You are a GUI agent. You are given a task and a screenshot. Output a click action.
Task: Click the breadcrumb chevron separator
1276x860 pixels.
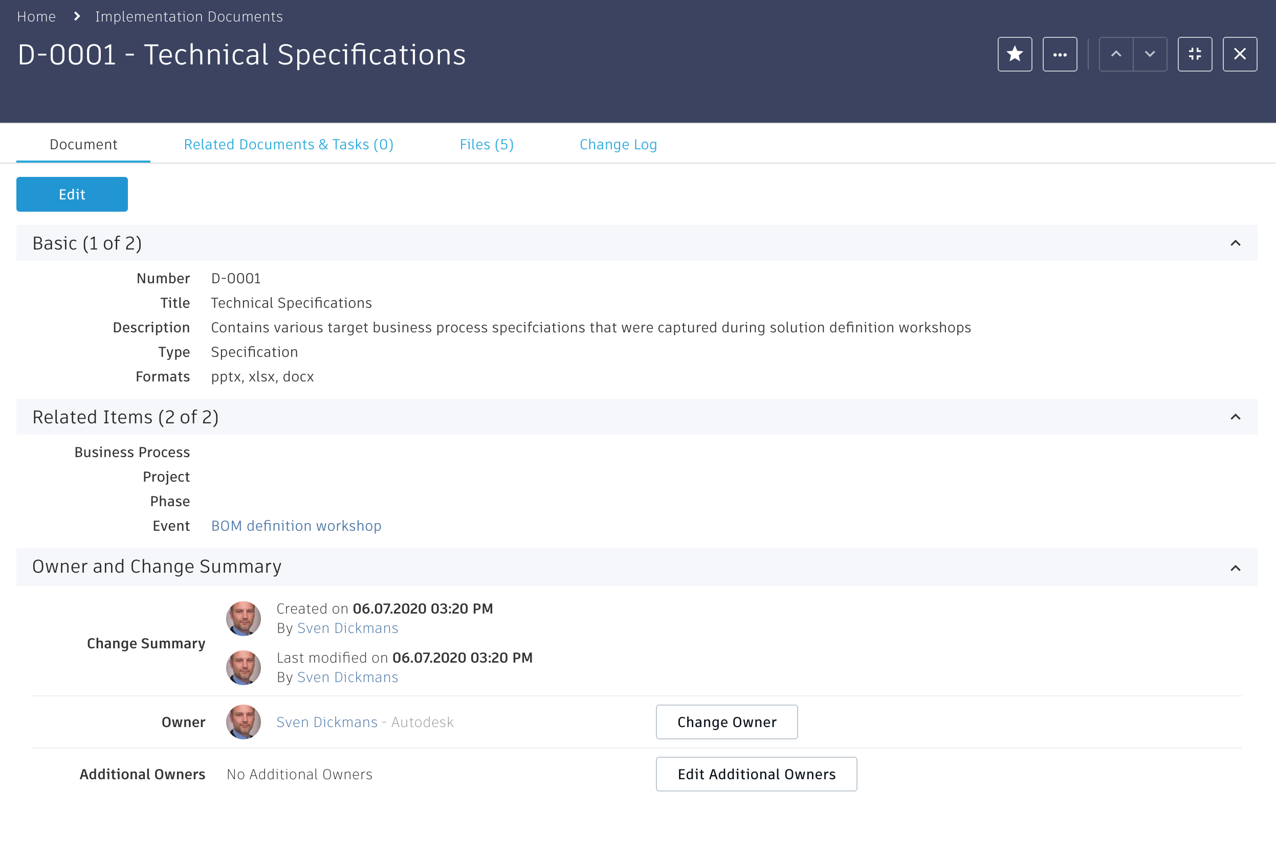coord(77,16)
